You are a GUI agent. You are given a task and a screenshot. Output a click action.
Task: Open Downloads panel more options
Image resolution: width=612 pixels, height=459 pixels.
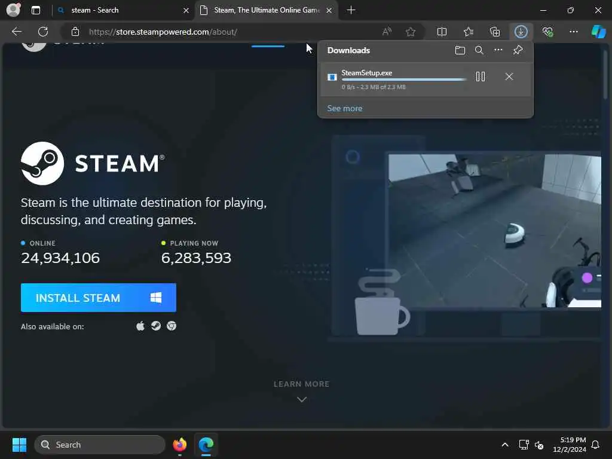(x=498, y=50)
